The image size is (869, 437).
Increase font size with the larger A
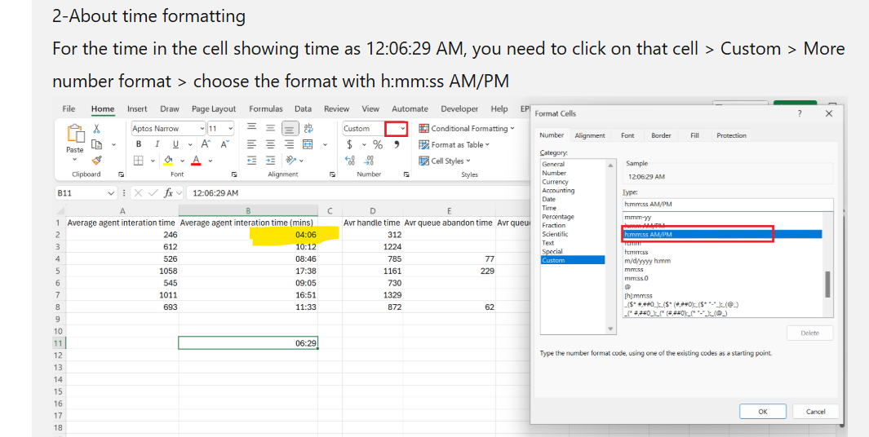(x=206, y=144)
